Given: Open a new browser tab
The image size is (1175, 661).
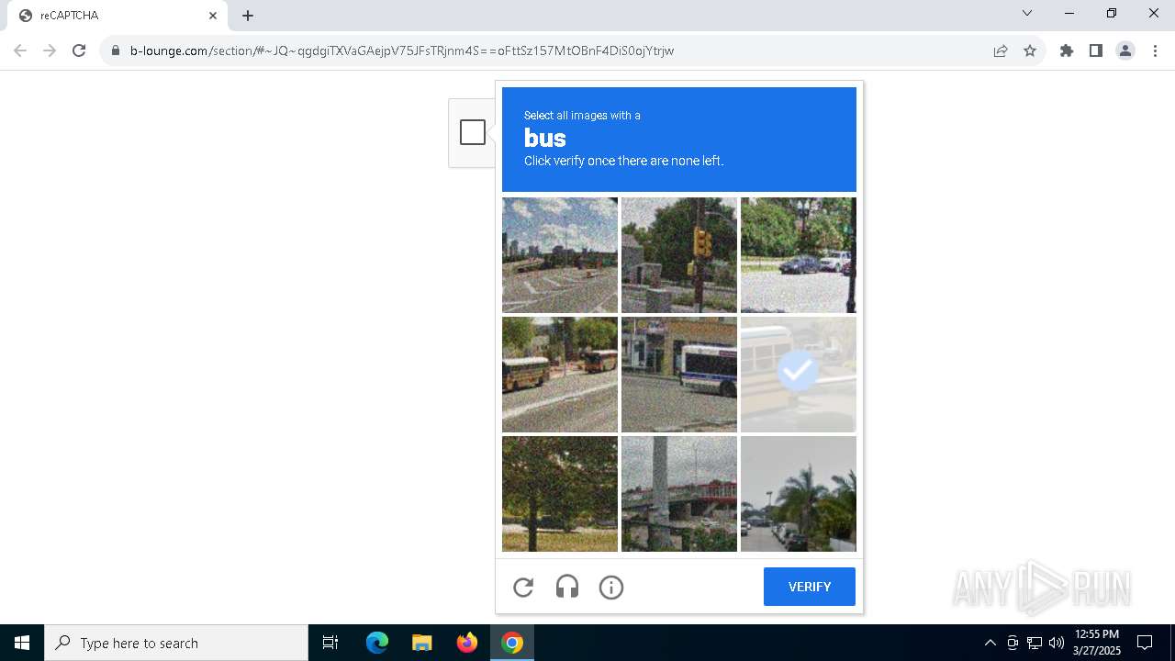Looking at the screenshot, I should (x=248, y=16).
